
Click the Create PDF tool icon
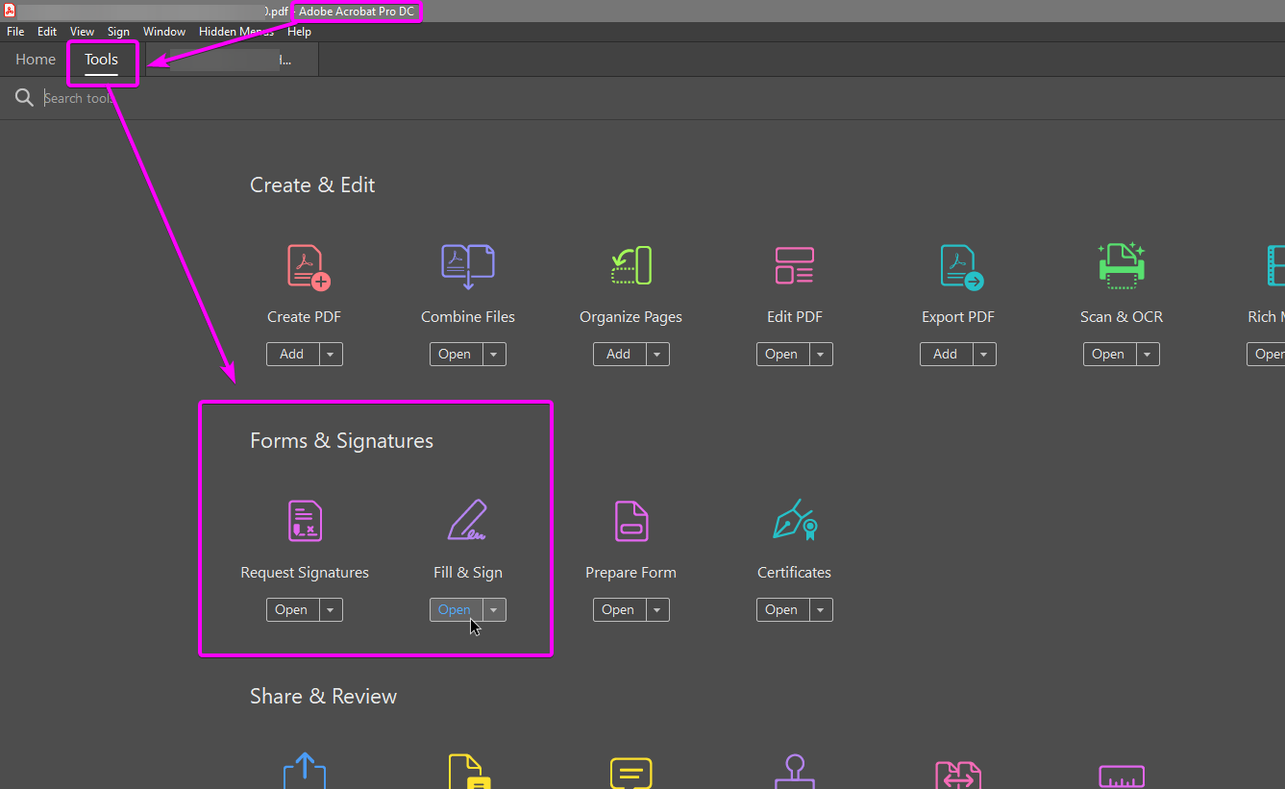pos(309,266)
